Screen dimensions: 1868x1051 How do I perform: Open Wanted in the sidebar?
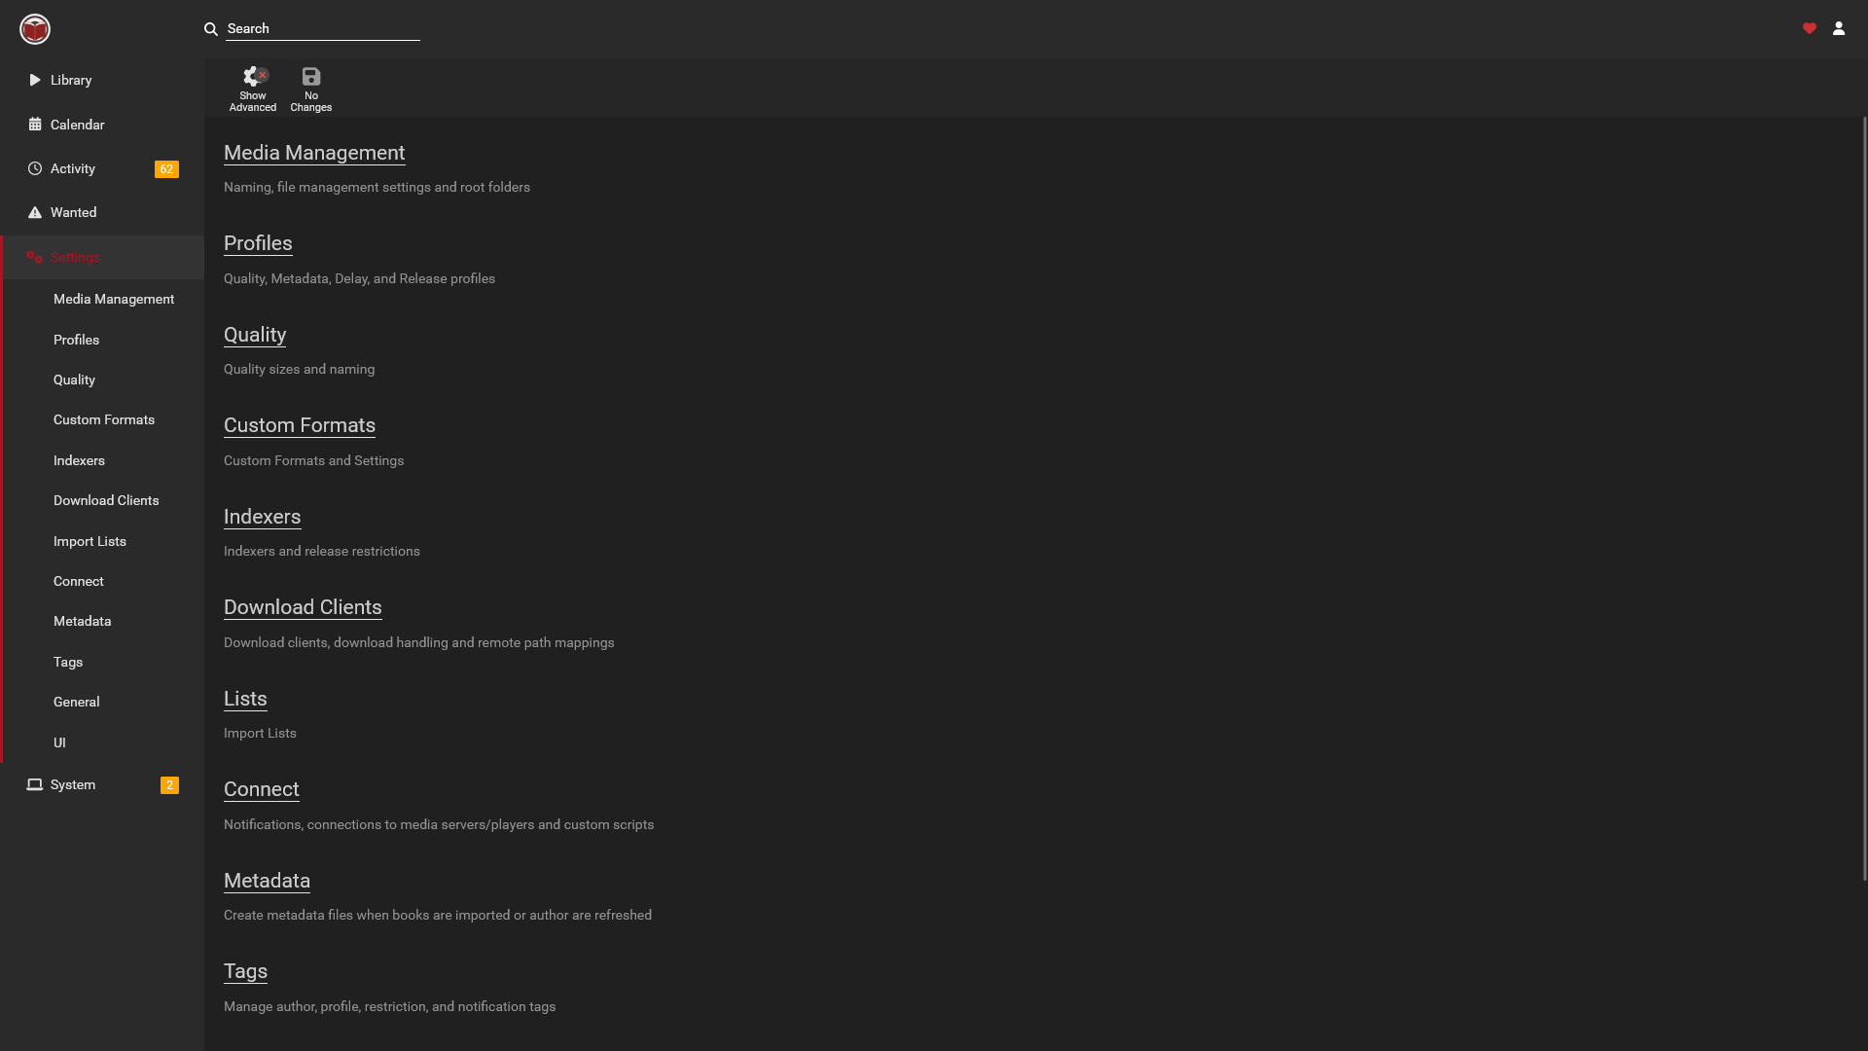pos(102,212)
